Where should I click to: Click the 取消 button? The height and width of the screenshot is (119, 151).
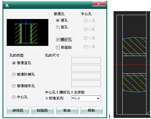67,110
